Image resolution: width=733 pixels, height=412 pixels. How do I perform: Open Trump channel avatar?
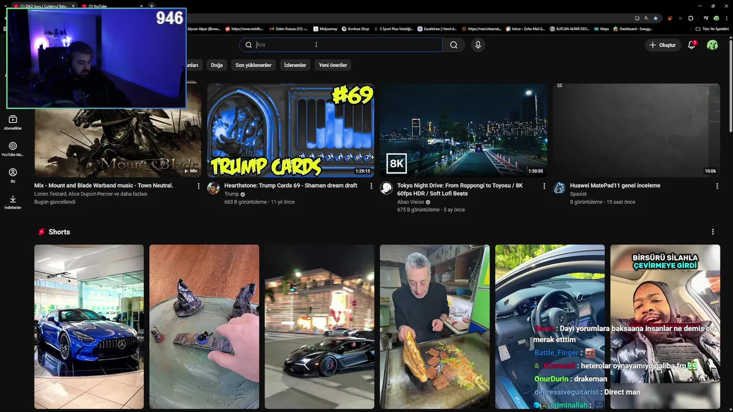tap(214, 188)
